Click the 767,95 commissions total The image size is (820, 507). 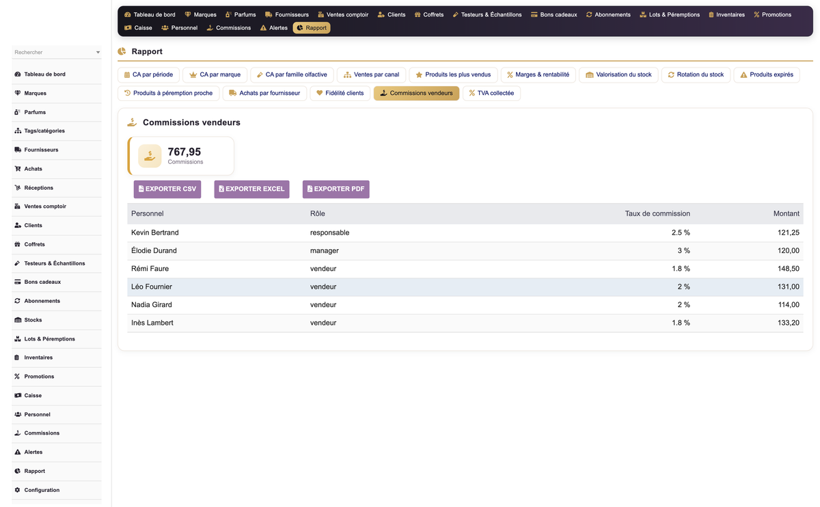coord(184,152)
